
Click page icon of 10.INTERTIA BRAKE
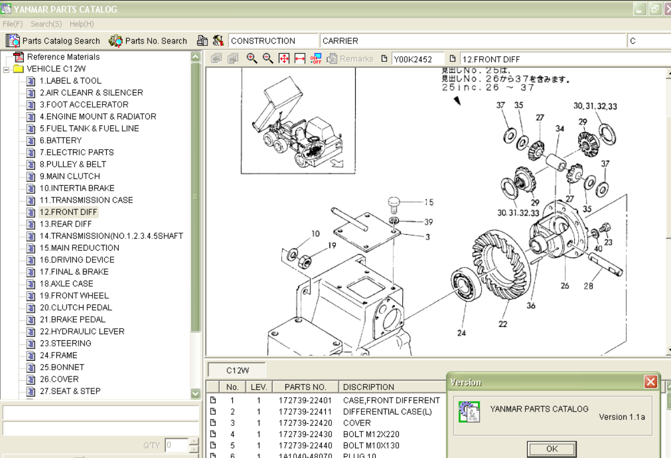(x=31, y=188)
